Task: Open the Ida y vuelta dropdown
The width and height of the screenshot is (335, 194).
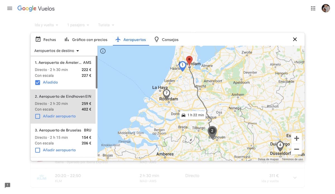Action: pyautogui.click(x=46, y=25)
